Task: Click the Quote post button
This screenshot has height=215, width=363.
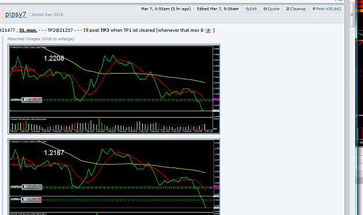Action: (271, 9)
